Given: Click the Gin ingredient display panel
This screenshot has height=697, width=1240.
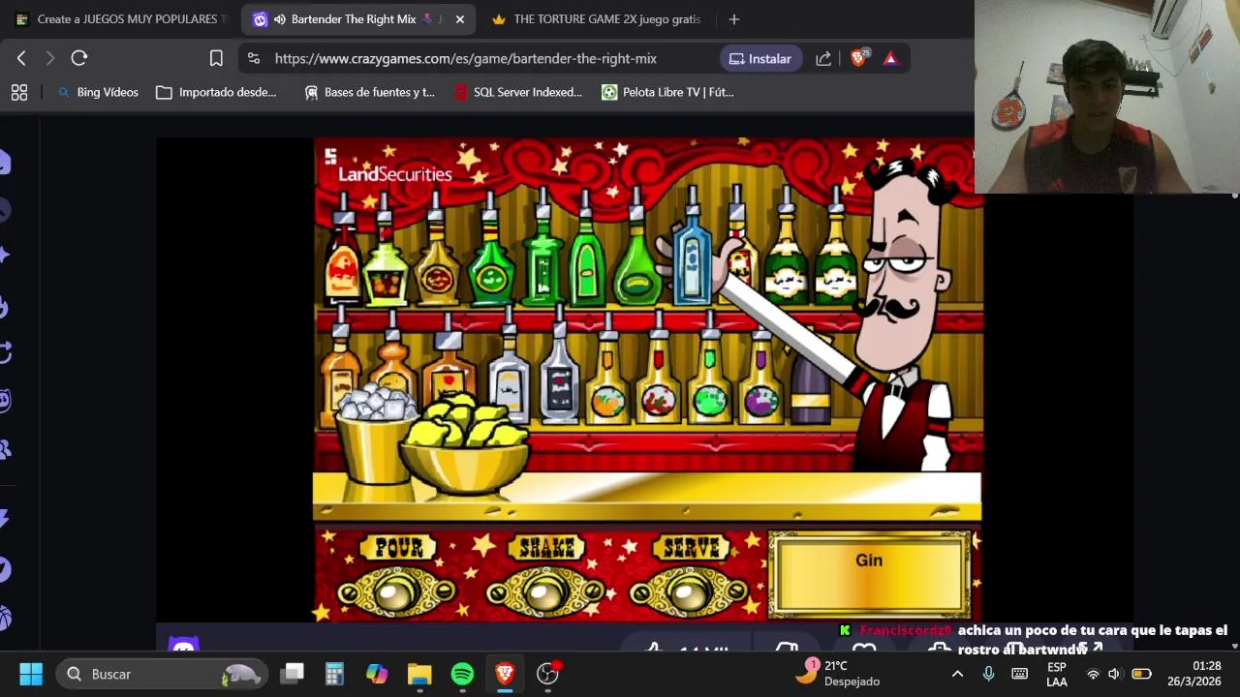Looking at the screenshot, I should 869,574.
